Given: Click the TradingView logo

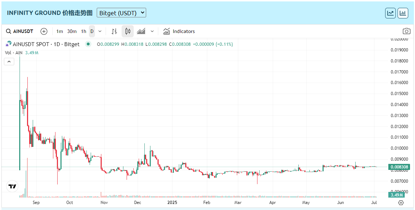Looking at the screenshot, I should coord(12,187).
